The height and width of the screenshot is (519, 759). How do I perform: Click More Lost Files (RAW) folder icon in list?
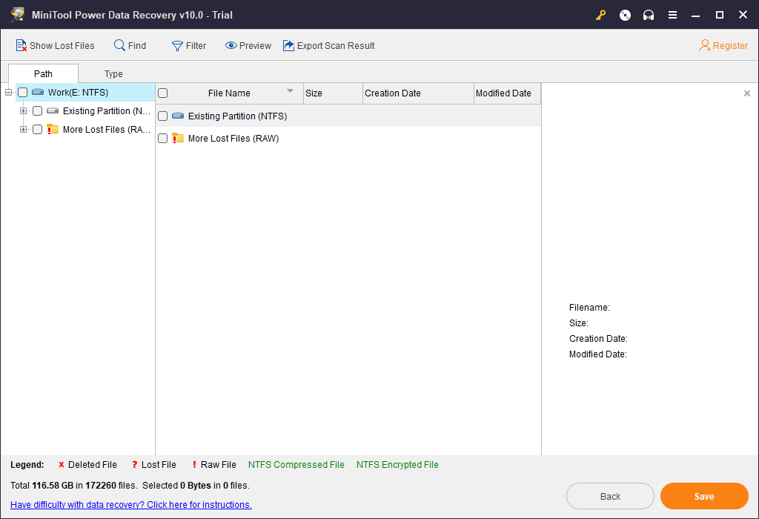[x=178, y=138]
